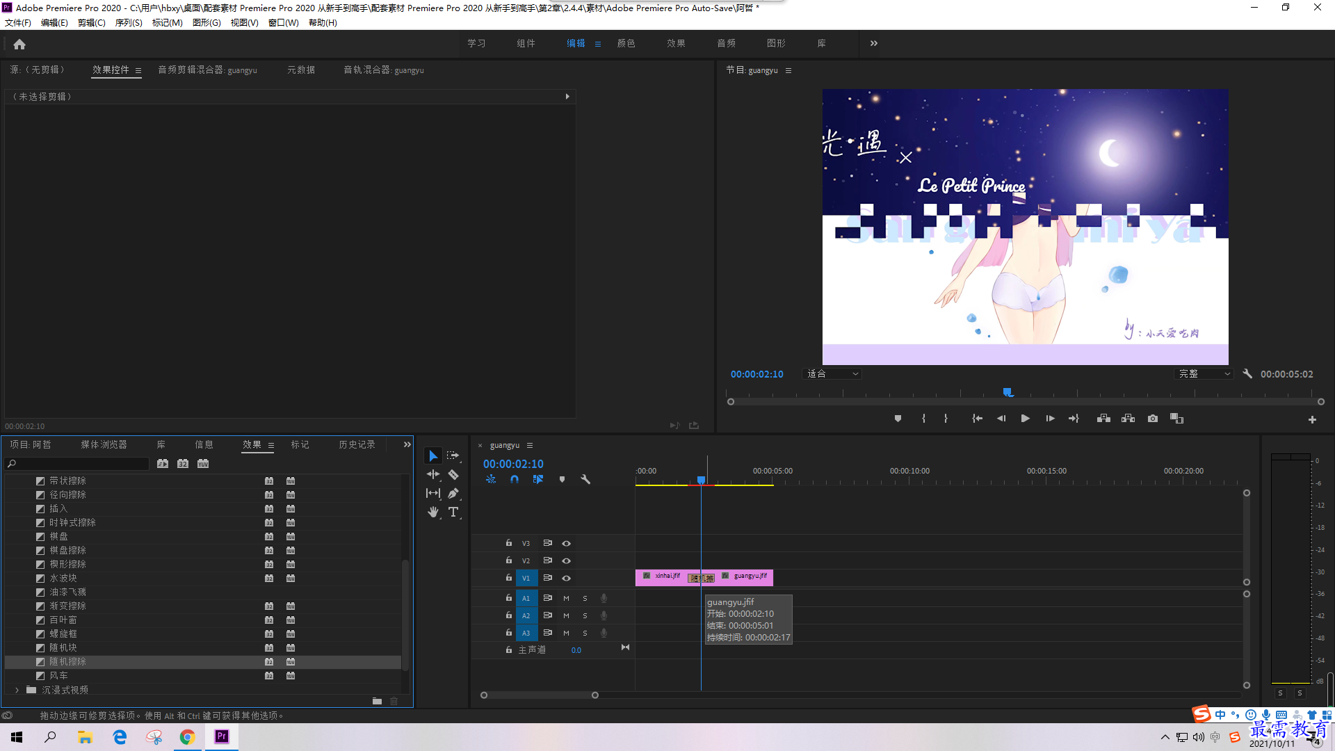Viewport: 1335px width, 751px height.
Task: Open Program monitor settings wrench
Action: (x=1247, y=373)
